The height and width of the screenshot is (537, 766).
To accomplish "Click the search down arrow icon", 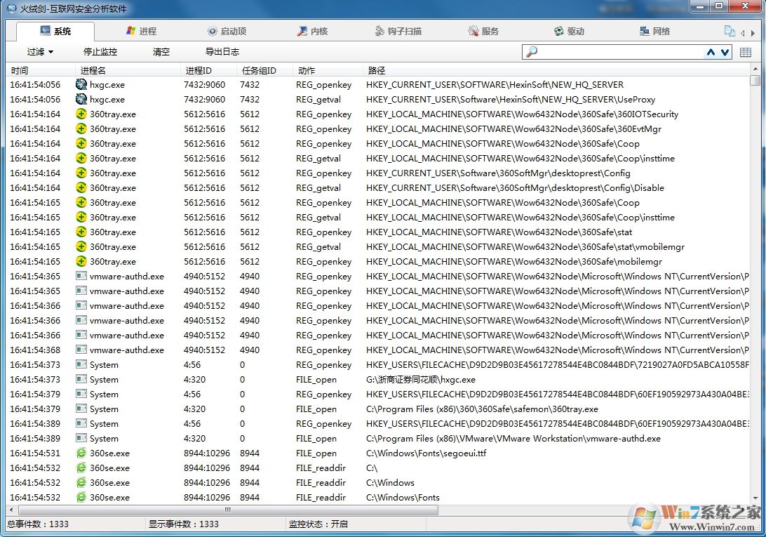I will [x=725, y=52].
